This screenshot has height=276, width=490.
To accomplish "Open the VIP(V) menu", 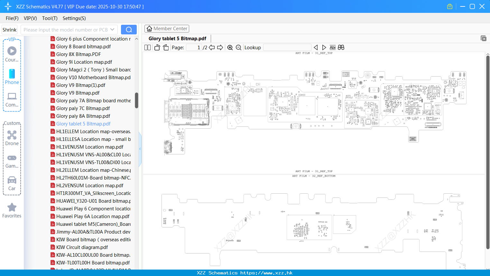I will (x=30, y=18).
